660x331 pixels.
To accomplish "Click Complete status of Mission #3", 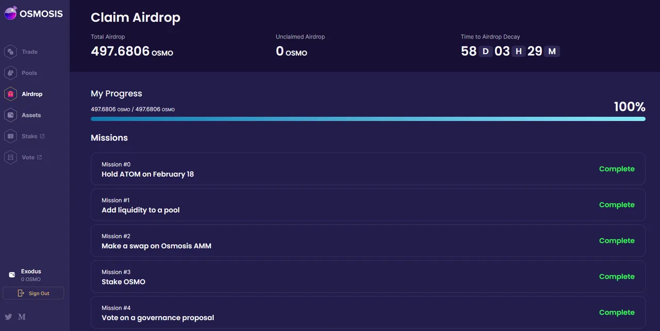I will click(617, 276).
